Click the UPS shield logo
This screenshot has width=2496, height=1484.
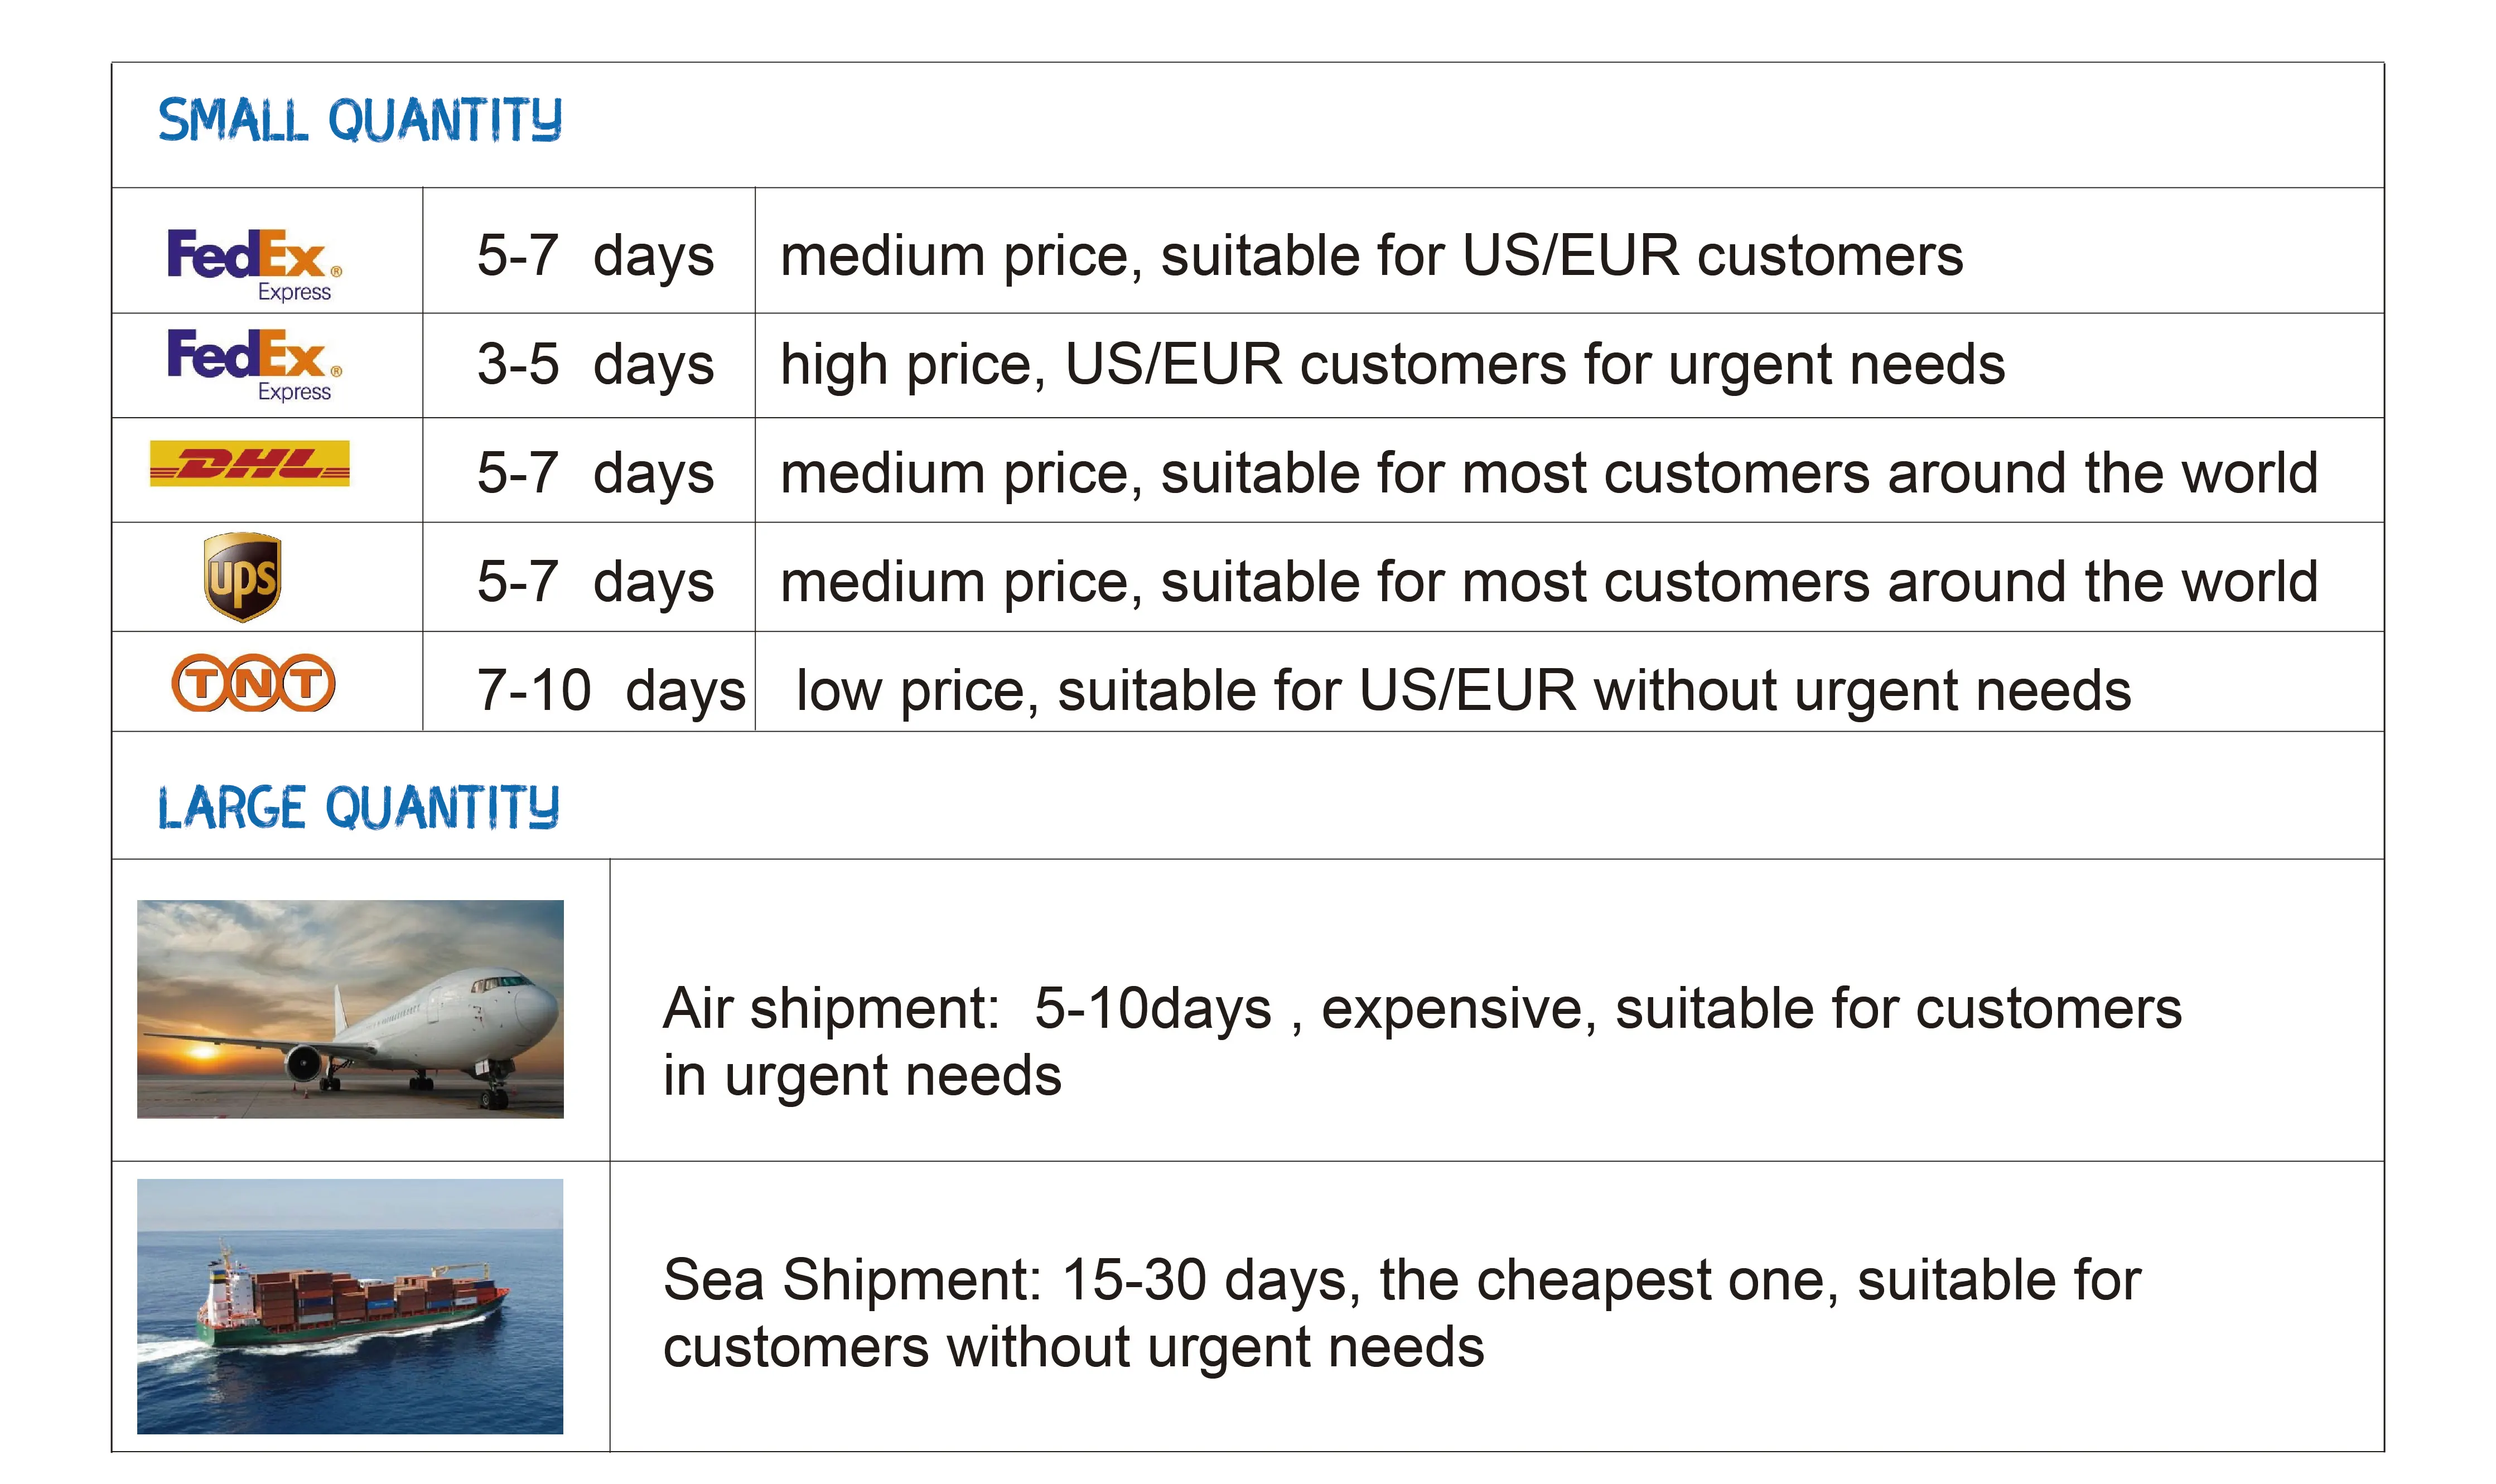tap(242, 577)
